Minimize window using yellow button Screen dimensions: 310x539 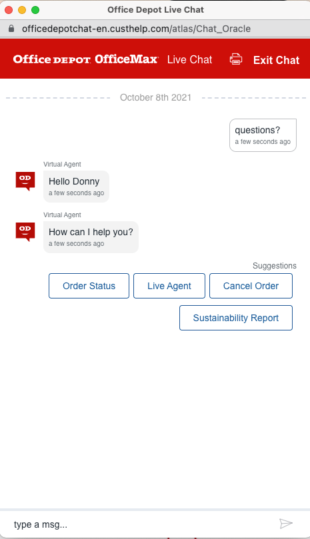[x=22, y=10]
